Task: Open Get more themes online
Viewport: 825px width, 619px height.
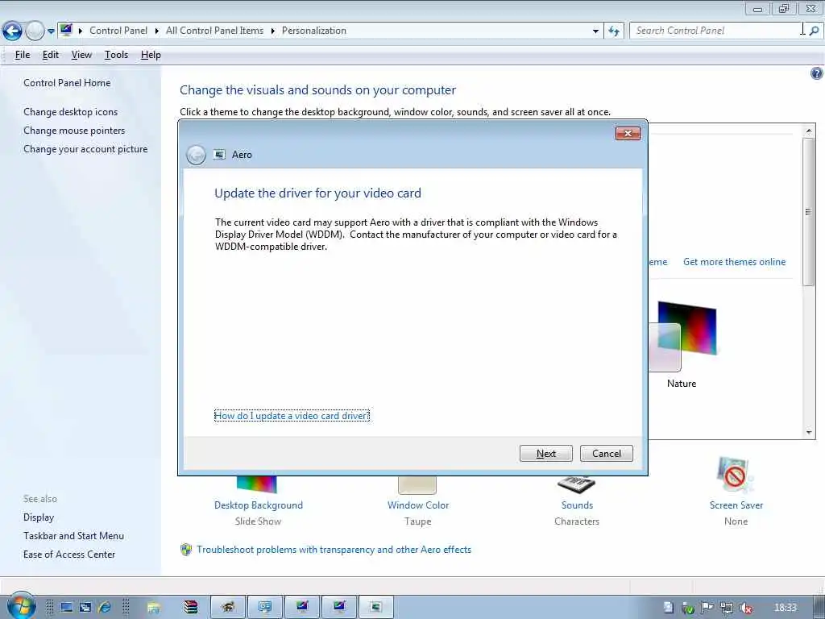Action: coord(734,262)
